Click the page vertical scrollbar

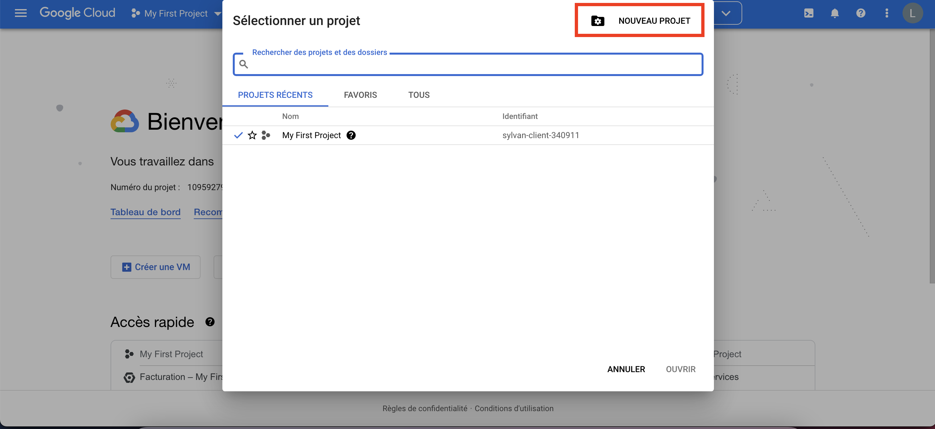pos(932,156)
